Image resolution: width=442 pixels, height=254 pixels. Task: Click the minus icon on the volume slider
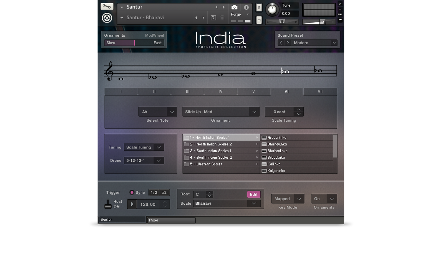pyautogui.click(x=305, y=22)
